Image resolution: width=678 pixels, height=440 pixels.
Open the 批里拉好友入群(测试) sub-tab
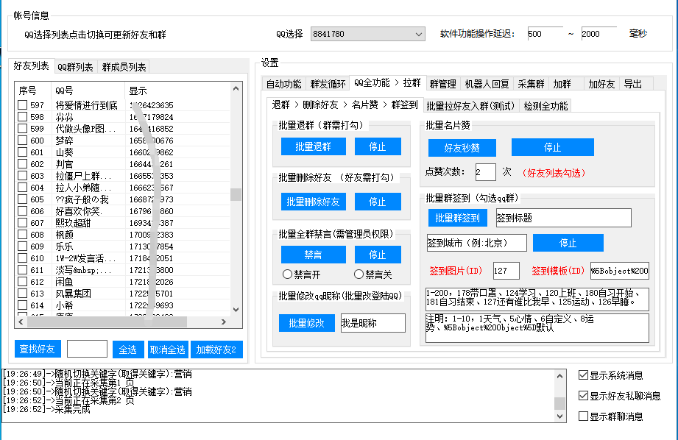click(x=470, y=106)
